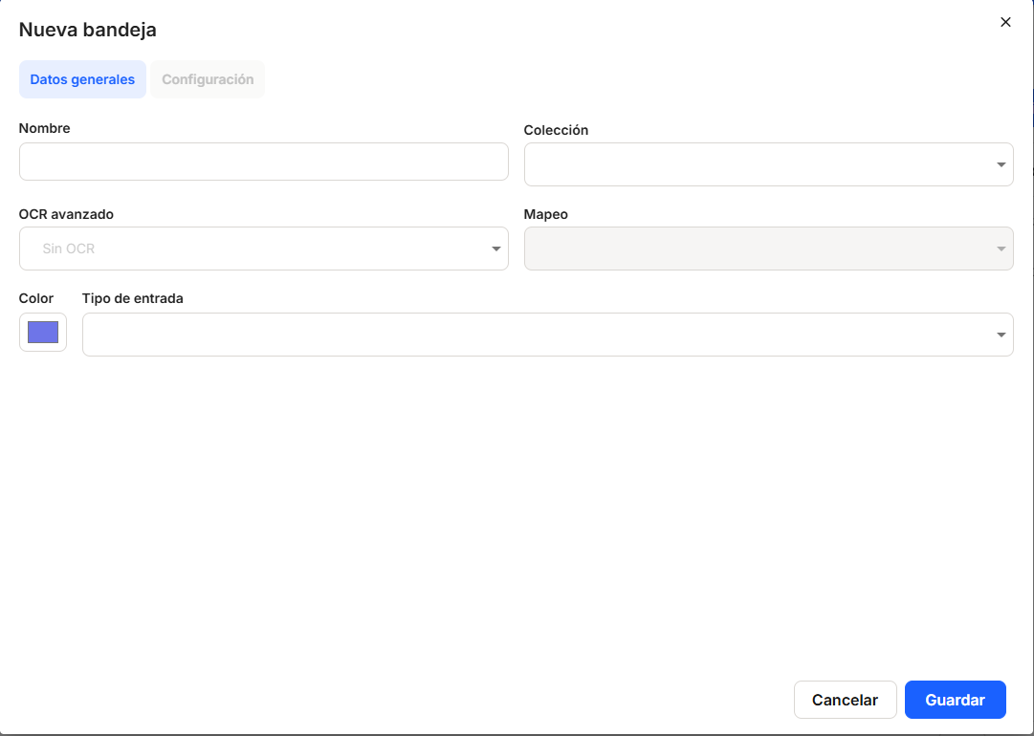Click the Mapeo dropdown arrow icon
The image size is (1034, 736).
point(1001,249)
